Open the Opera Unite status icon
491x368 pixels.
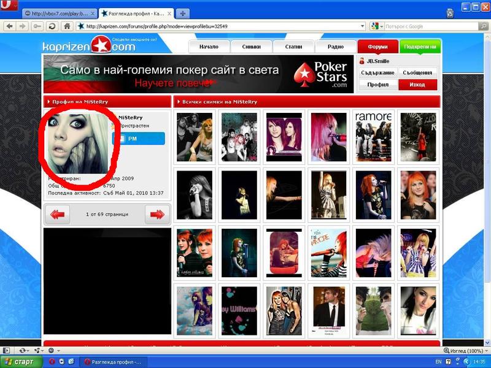pos(38,351)
